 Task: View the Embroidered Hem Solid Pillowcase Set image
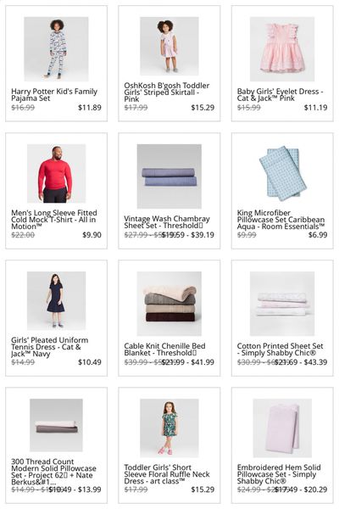click(x=282, y=428)
